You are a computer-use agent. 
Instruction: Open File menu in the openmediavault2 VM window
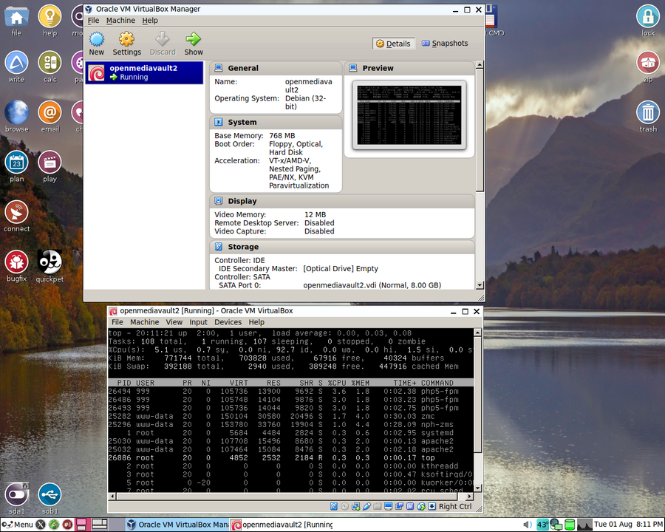pos(117,322)
